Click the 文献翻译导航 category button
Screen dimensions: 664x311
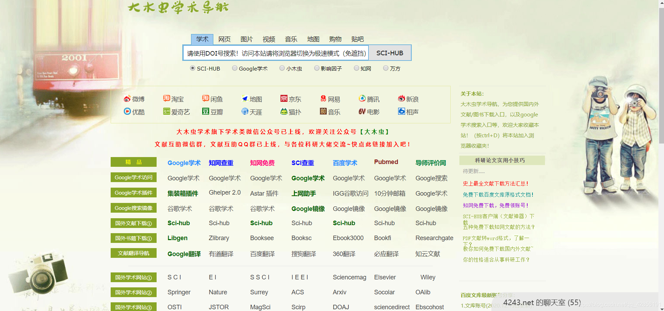click(x=134, y=253)
